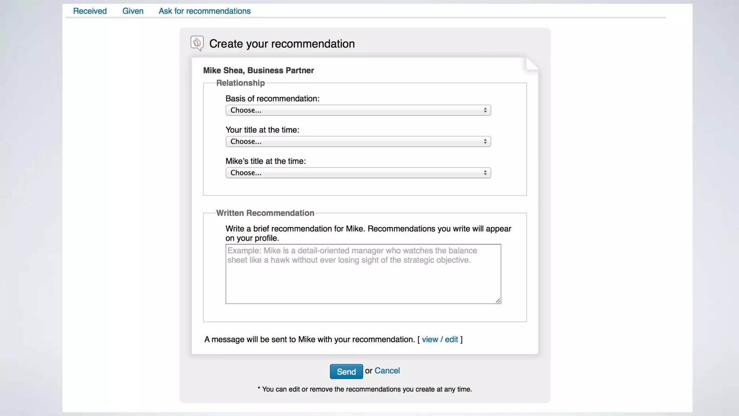Image resolution: width=739 pixels, height=416 pixels.
Task: Click the "Basis of recommendation:" label
Action: (x=272, y=99)
